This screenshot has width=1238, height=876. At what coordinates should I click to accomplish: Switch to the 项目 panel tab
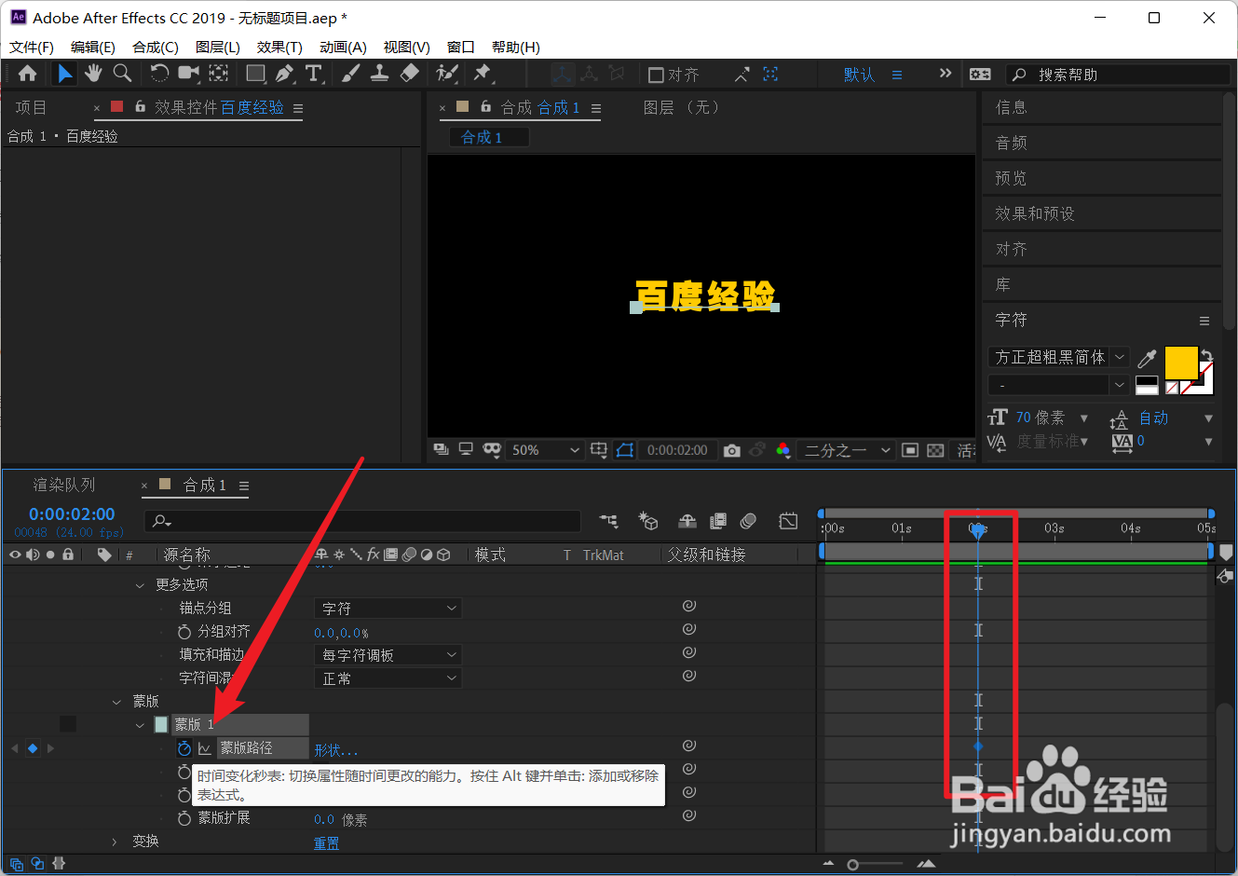(31, 107)
